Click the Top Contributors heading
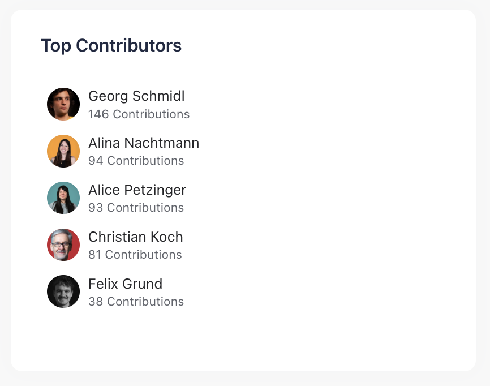 pyautogui.click(x=111, y=45)
